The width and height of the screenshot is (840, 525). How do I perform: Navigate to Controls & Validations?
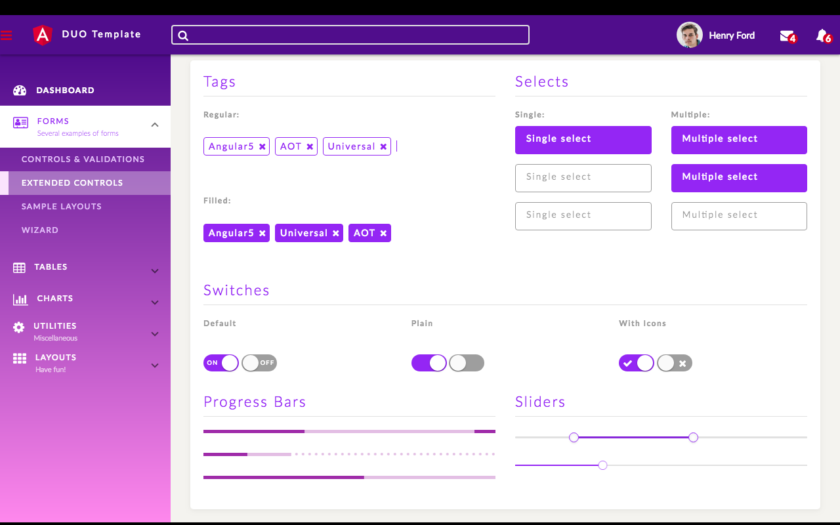click(x=83, y=159)
